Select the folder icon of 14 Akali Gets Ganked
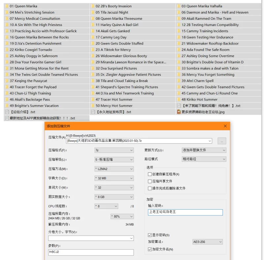Image resolution: width=264 pixels, height=260 pixels. tap(93, 31)
